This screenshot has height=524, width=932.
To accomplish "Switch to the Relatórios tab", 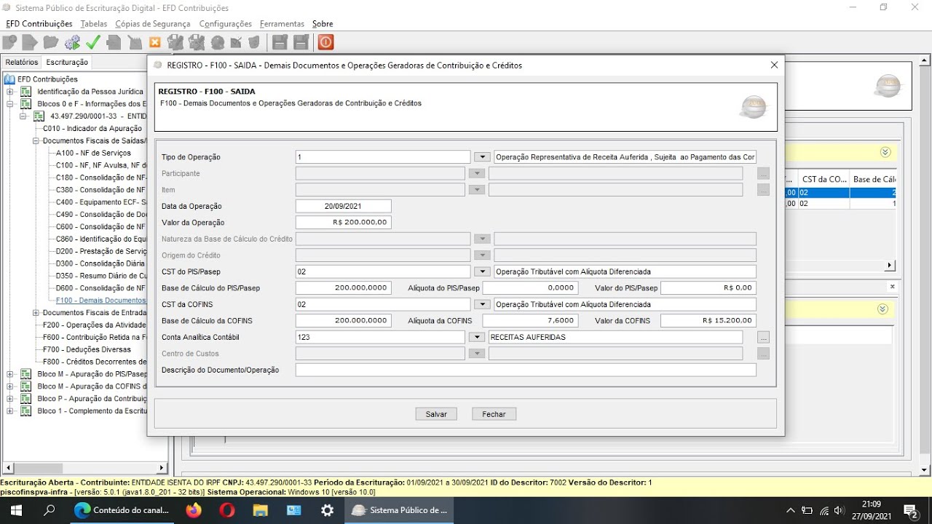I will pyautogui.click(x=22, y=63).
